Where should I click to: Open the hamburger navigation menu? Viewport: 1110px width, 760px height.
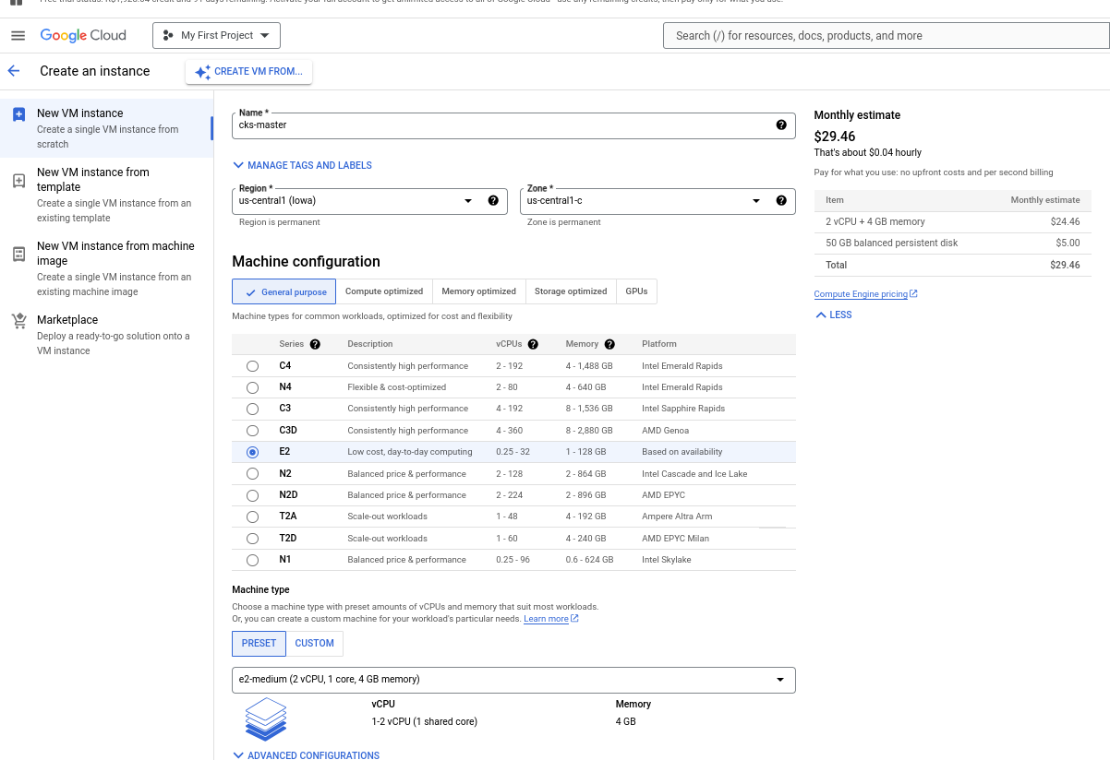(x=18, y=36)
